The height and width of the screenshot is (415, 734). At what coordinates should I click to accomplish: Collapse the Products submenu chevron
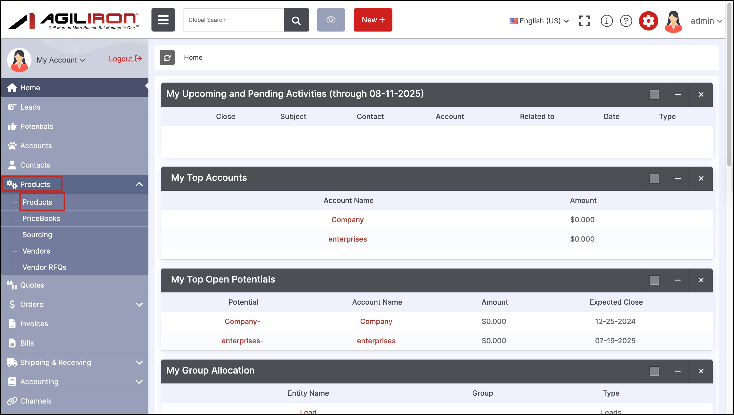click(x=139, y=184)
